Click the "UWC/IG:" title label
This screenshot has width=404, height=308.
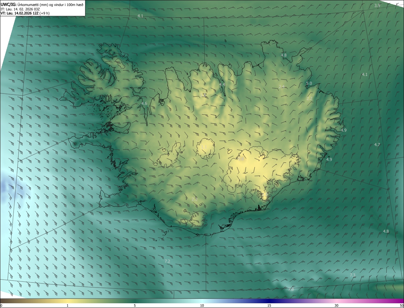click(x=9, y=4)
